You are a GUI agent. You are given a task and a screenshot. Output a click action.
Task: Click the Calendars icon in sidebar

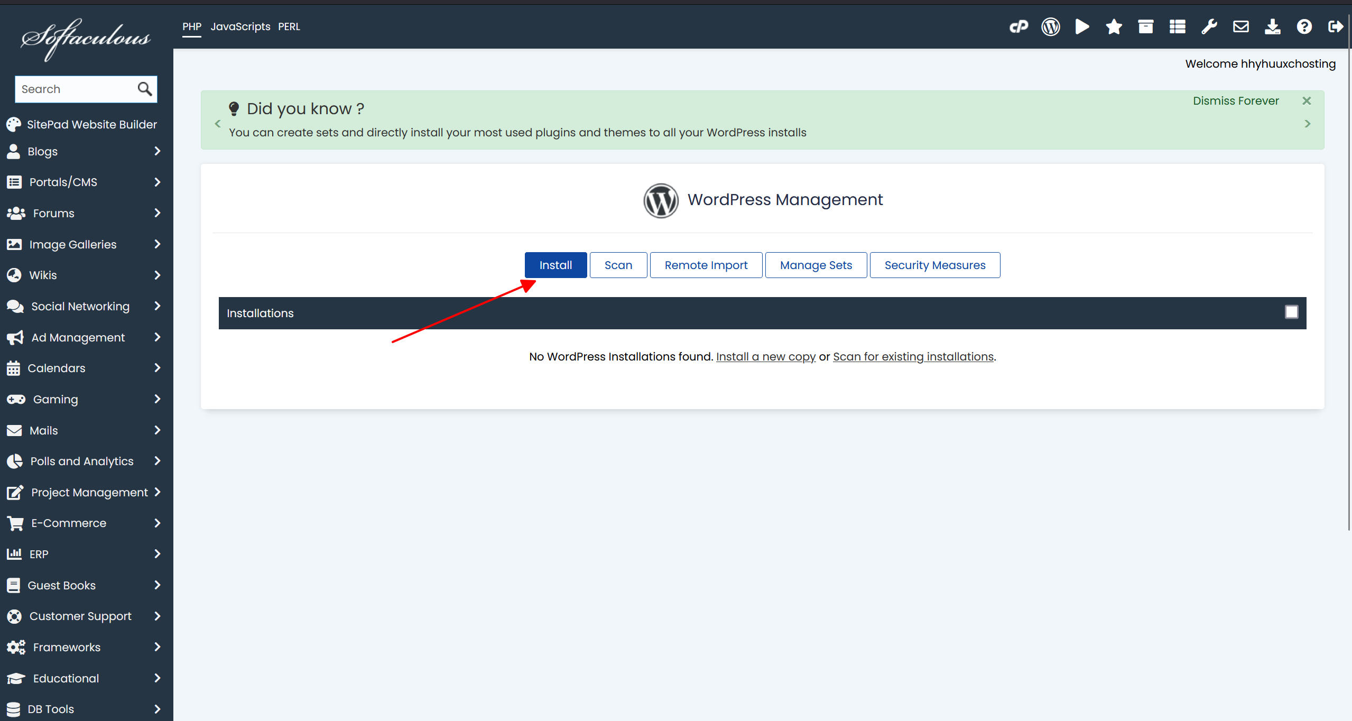(13, 368)
